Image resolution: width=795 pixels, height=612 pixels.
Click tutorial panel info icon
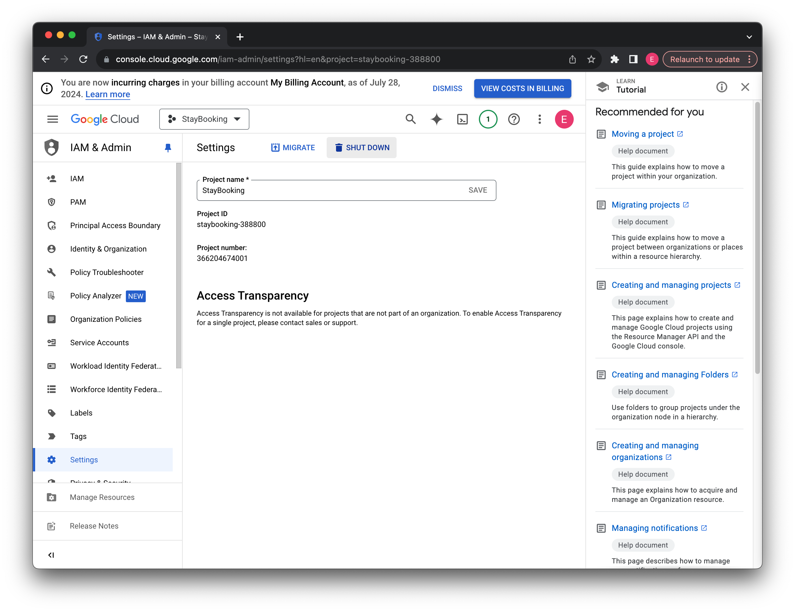click(722, 87)
